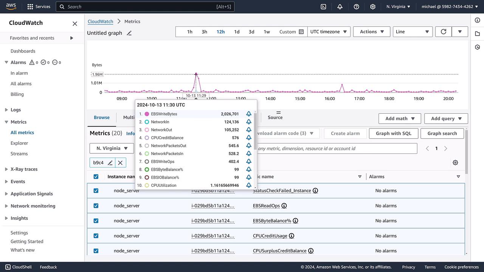Expand the Logs navigation section
The width and height of the screenshot is (484, 272).
coord(6,110)
